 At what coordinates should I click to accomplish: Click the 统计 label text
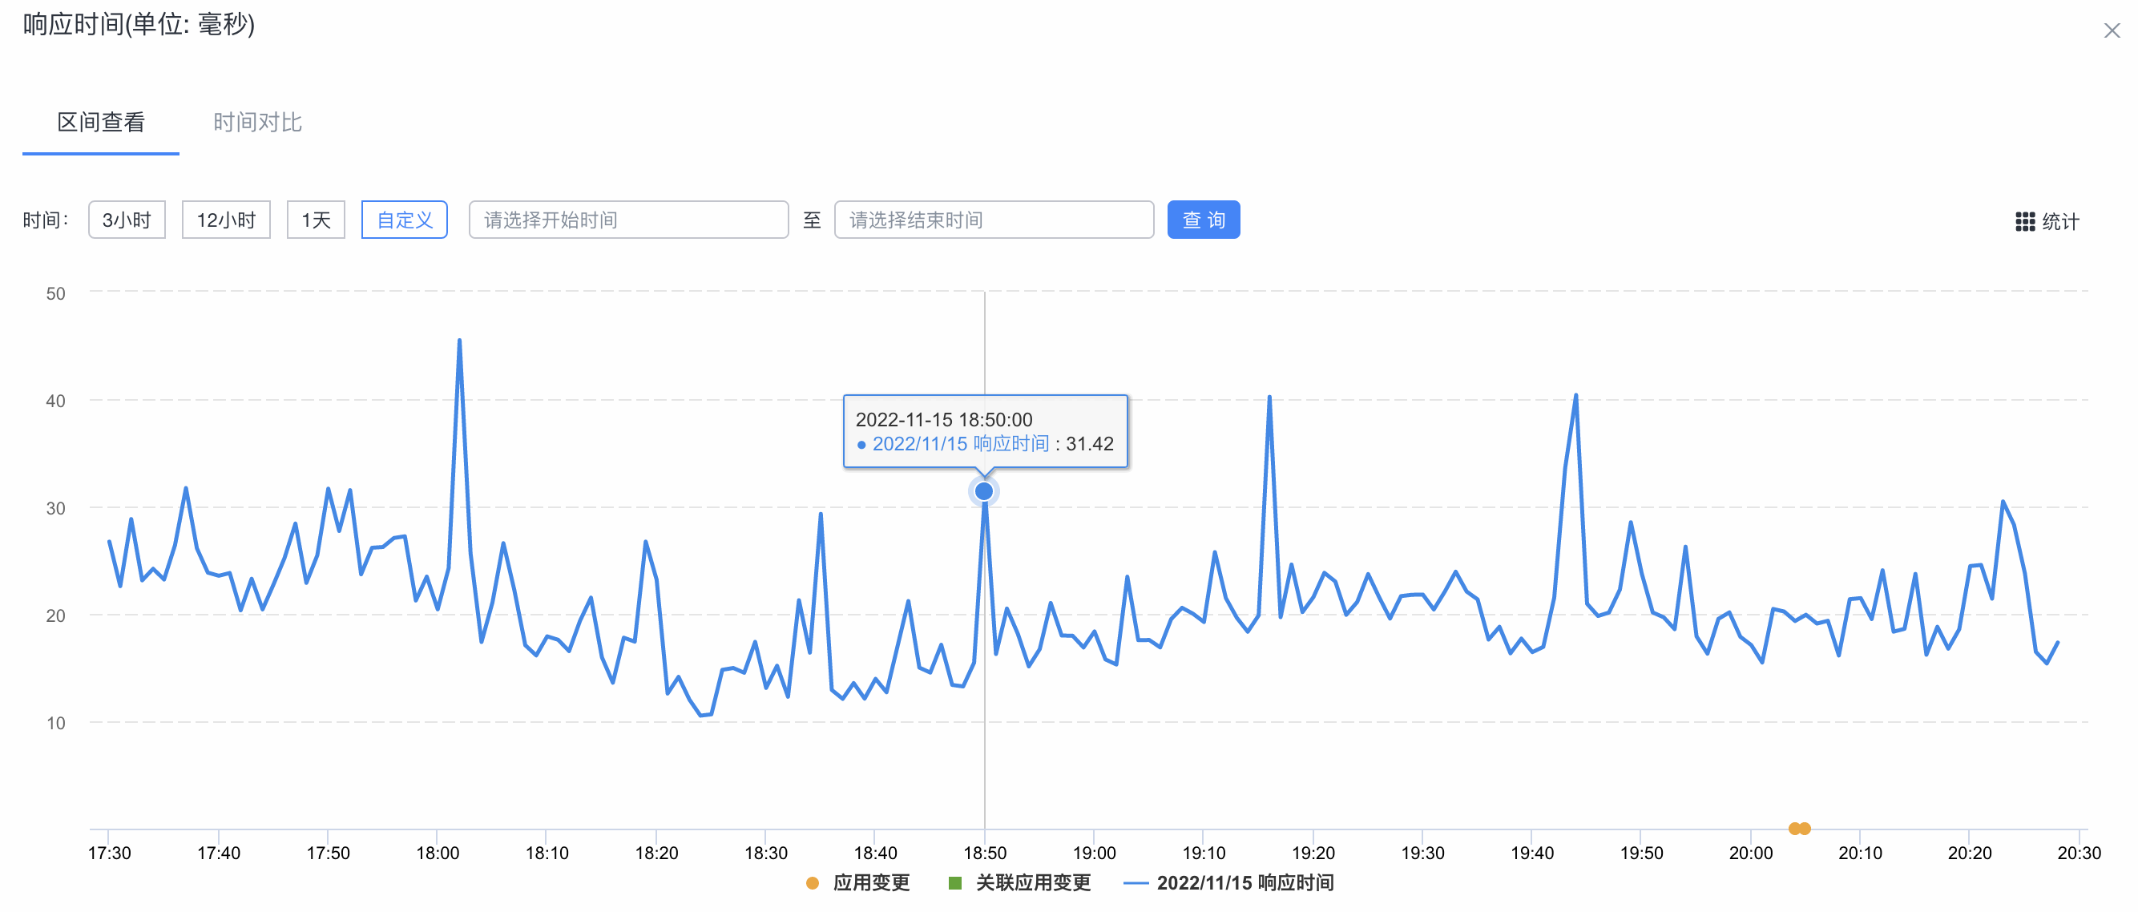[2060, 221]
